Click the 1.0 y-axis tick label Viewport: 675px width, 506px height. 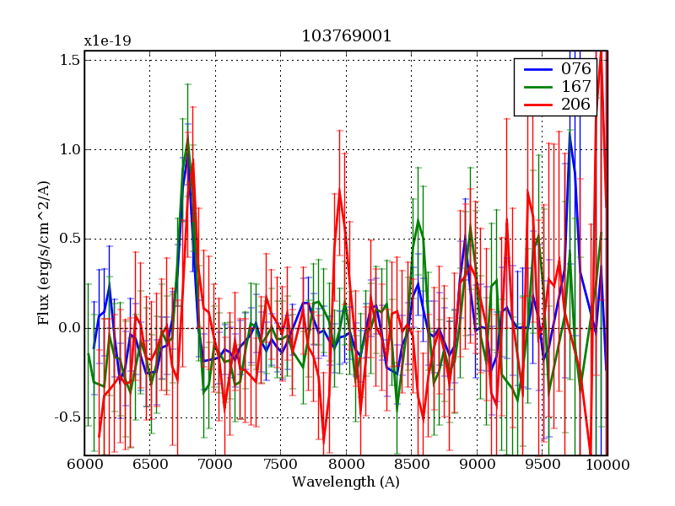[70, 150]
